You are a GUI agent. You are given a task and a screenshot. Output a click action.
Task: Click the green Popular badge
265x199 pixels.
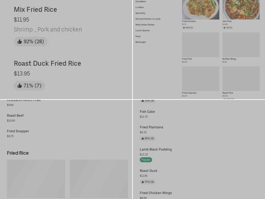[146, 160]
